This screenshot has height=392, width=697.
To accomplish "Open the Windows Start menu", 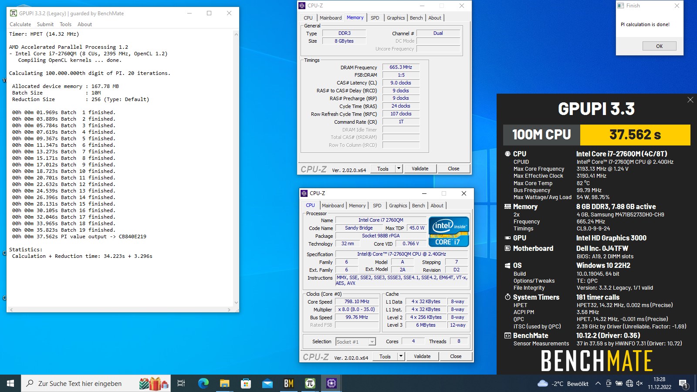I will pos(10,383).
